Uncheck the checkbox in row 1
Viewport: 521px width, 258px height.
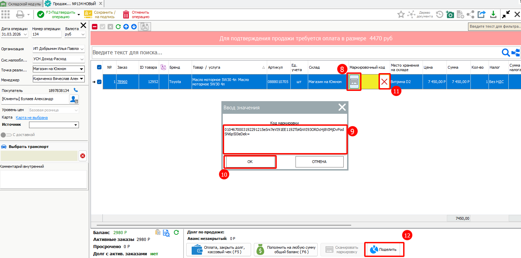pyautogui.click(x=99, y=82)
